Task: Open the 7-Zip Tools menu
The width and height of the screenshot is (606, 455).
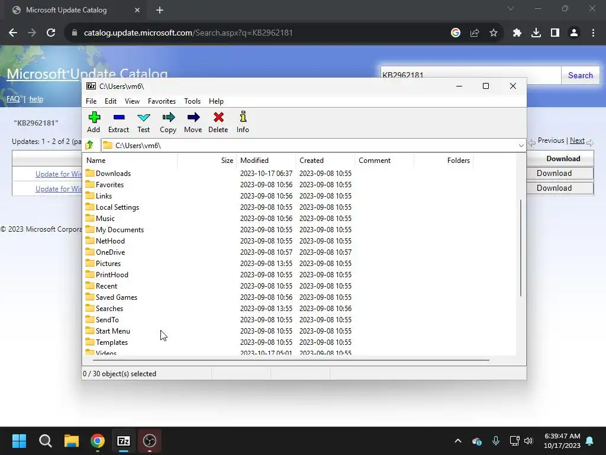Action: (x=192, y=101)
